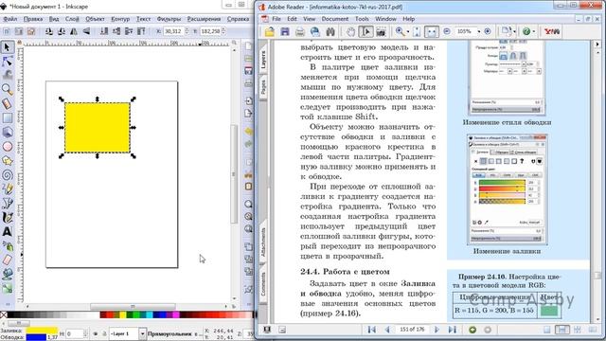Screen dimensions: 606x341
Task: Click no-color X in Inkscape palette
Action: [4, 315]
